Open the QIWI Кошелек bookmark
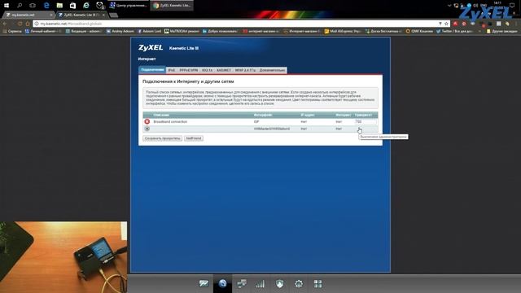The image size is (521, 293). [419, 31]
